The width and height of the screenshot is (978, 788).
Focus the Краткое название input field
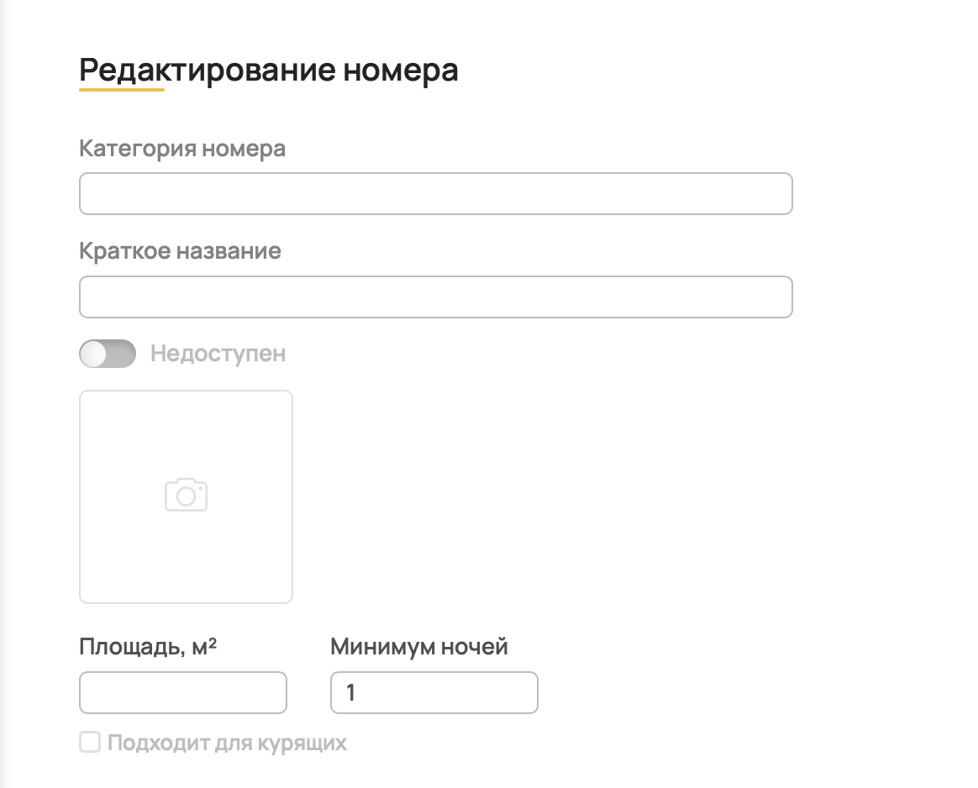(x=435, y=297)
